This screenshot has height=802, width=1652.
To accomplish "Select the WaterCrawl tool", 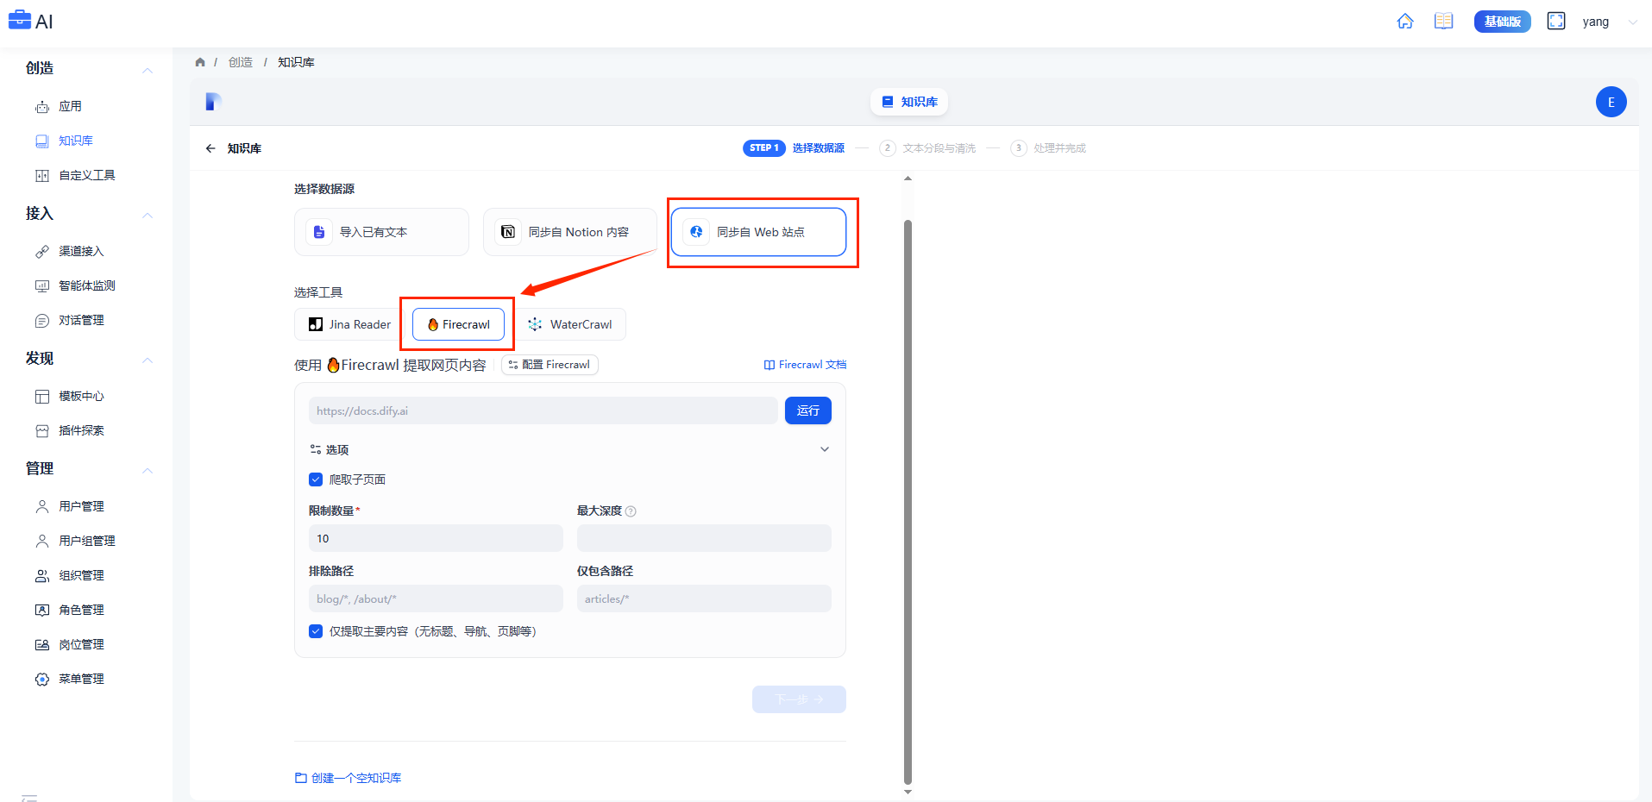I will [x=570, y=324].
